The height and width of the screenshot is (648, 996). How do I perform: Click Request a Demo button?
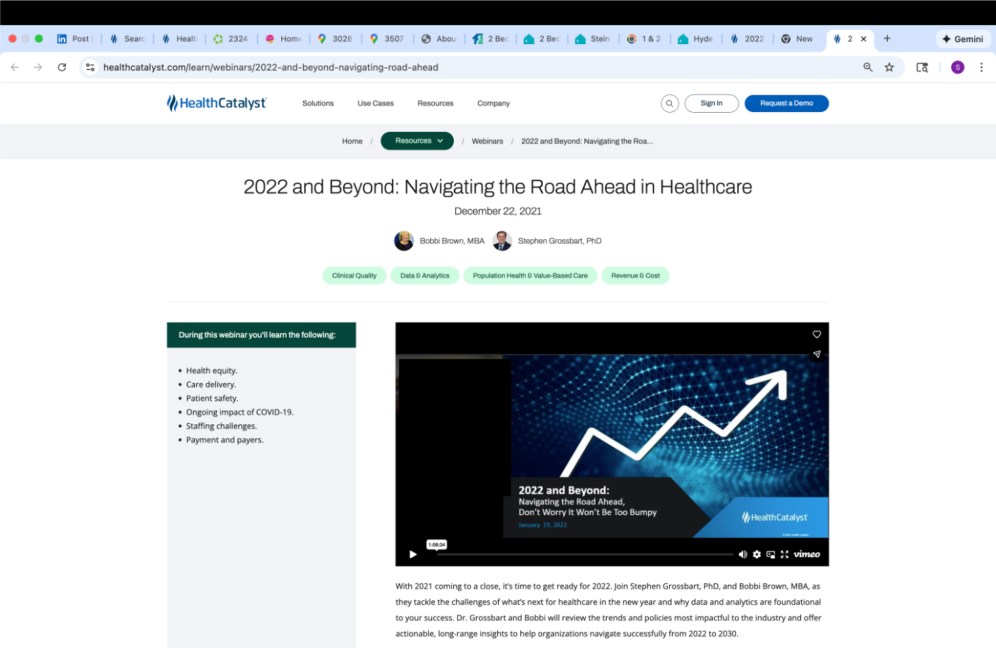point(787,103)
